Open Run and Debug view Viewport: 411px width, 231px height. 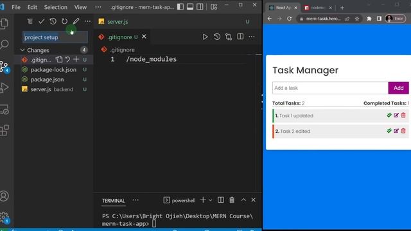tap(4, 88)
